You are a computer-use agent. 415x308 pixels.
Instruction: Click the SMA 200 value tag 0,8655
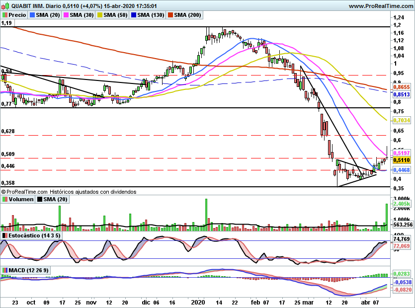[x=402, y=87]
